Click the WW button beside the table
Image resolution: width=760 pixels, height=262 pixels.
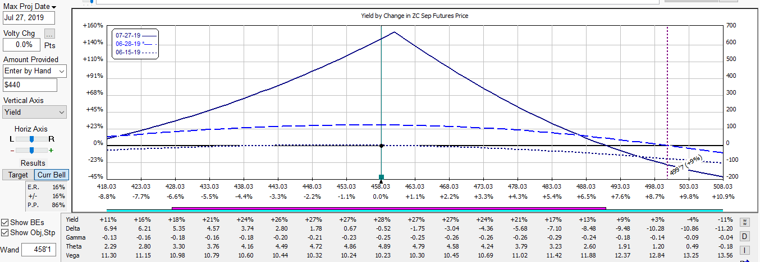[x=745, y=222]
